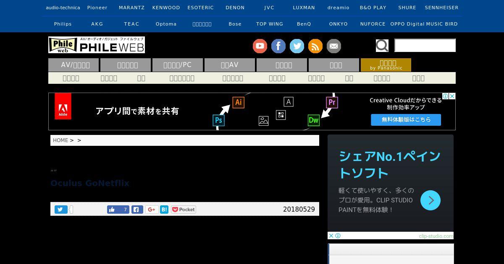
Task: Open the Pioneer brand link
Action: (x=97, y=8)
